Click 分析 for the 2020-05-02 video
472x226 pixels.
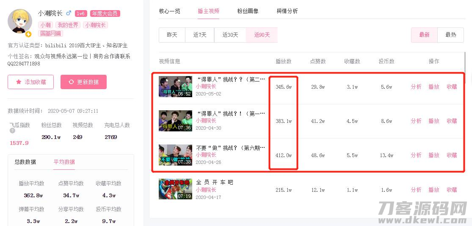click(416, 87)
